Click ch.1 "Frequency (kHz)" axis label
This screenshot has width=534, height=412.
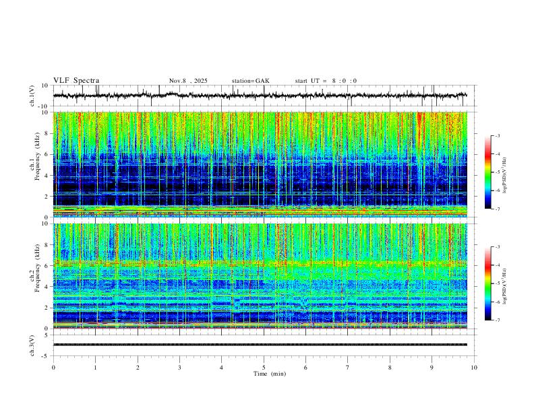37,156
